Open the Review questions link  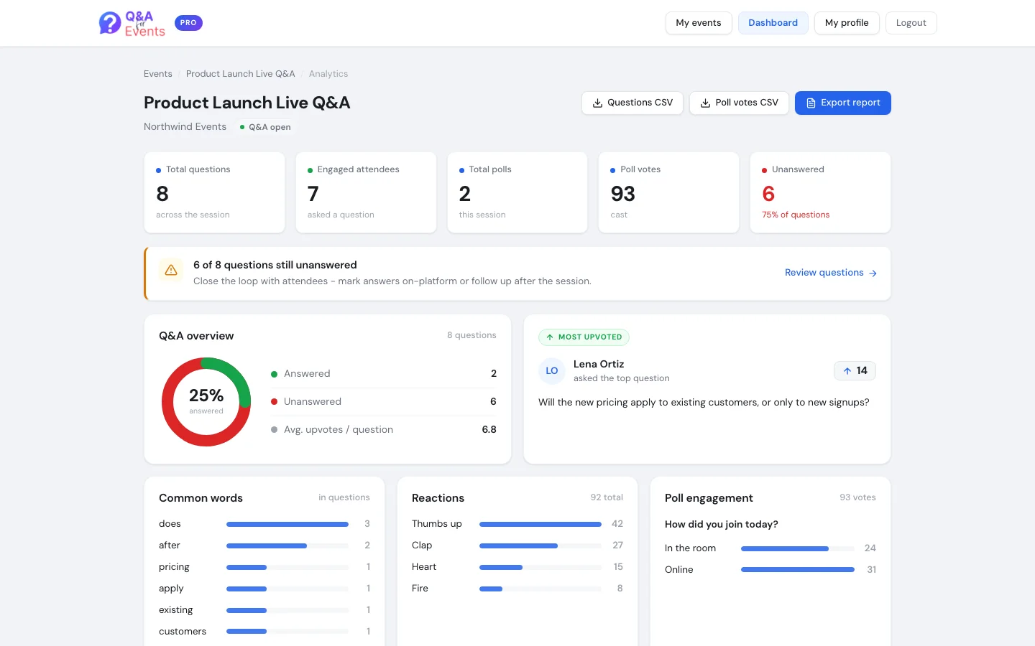(x=831, y=273)
